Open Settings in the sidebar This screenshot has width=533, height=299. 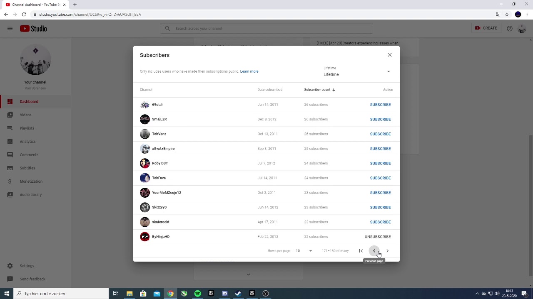tap(35, 266)
